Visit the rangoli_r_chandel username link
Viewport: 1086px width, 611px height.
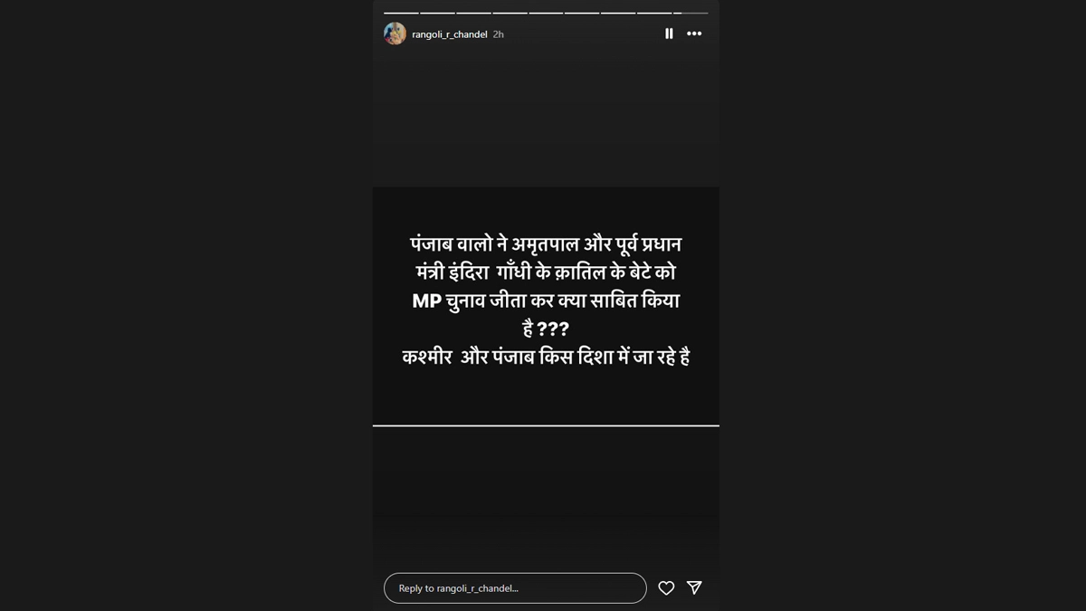(450, 34)
